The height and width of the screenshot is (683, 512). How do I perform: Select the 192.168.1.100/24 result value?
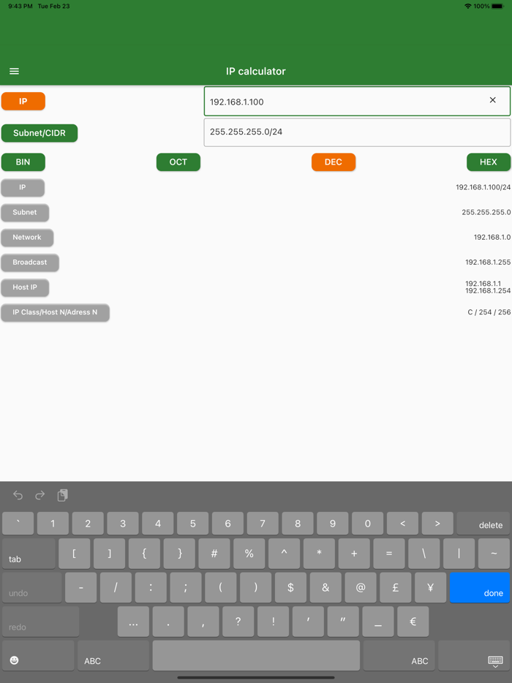483,187
